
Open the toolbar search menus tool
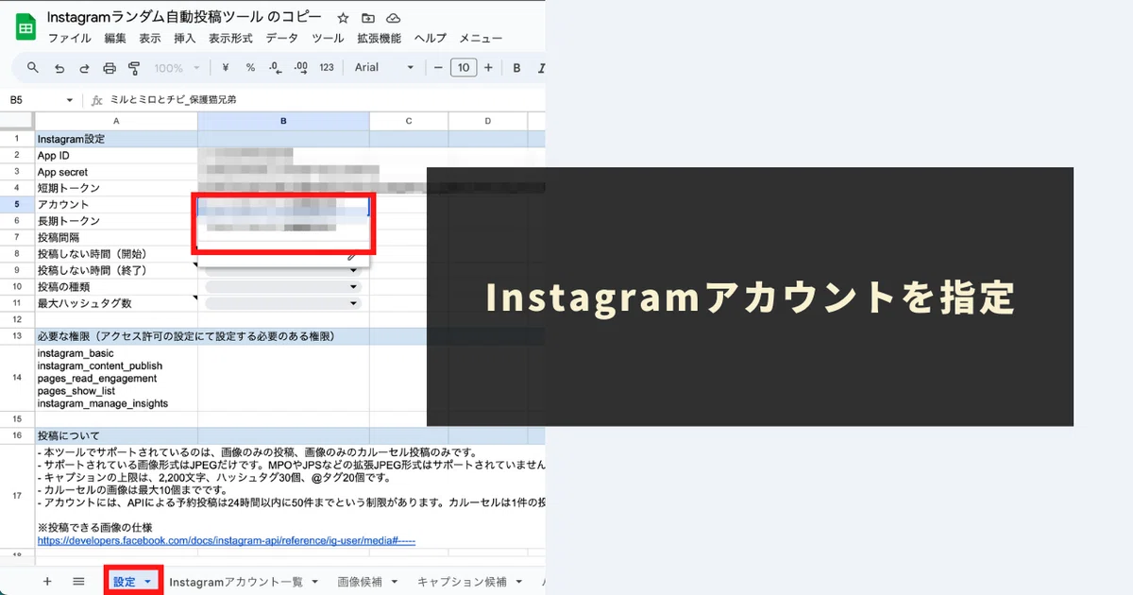[x=33, y=68]
